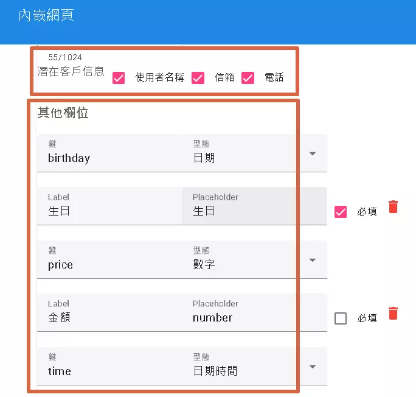Enable 必填 for the 金額 field

341,318
